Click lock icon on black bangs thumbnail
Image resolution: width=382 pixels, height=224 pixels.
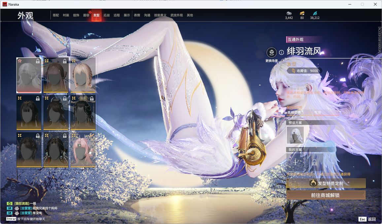pos(38,98)
